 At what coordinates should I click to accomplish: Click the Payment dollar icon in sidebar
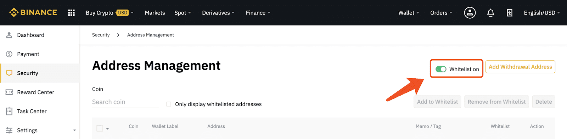pos(9,54)
